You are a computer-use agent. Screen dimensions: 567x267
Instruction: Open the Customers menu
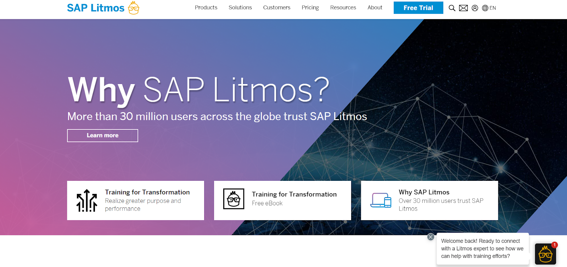coord(276,7)
